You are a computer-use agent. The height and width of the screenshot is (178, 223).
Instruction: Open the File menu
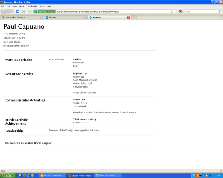[x=3, y=6]
